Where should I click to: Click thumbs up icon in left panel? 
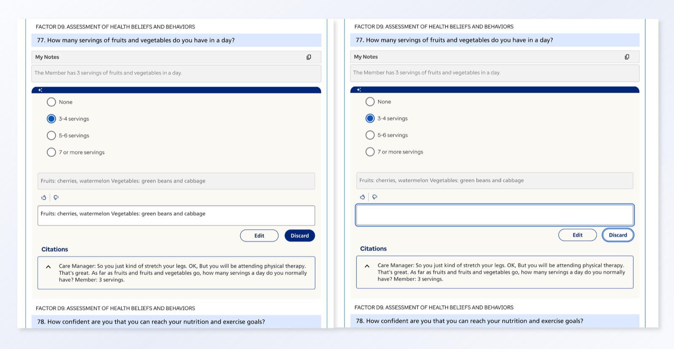[44, 197]
